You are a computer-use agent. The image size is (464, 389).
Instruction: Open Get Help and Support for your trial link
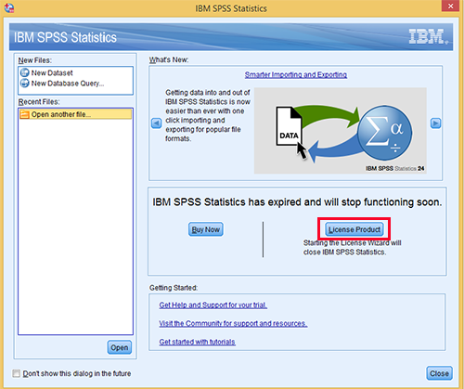pyautogui.click(x=213, y=305)
